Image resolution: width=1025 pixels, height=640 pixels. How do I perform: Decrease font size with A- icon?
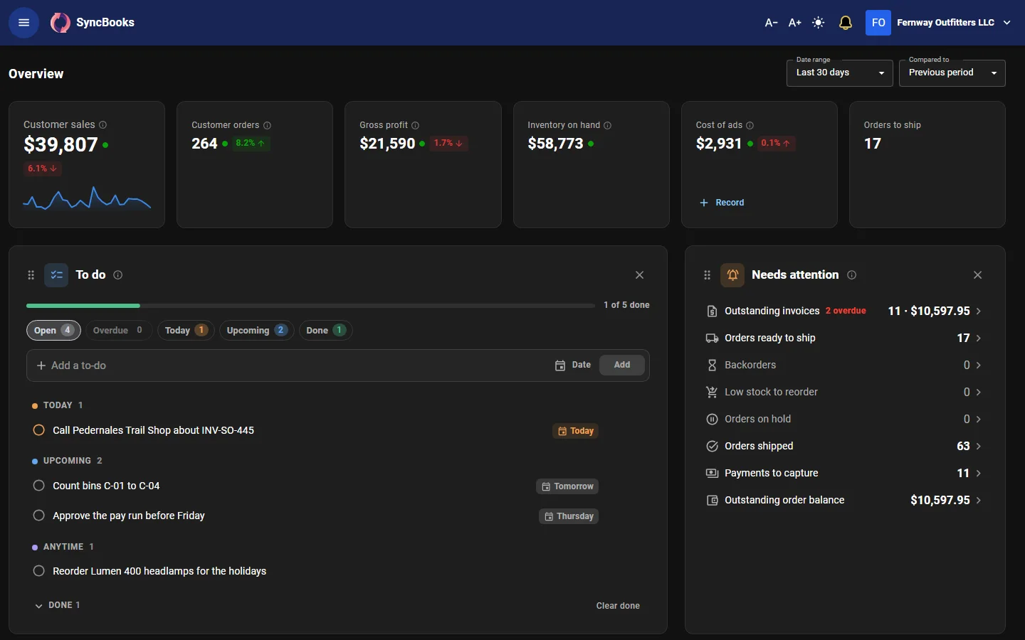click(771, 23)
